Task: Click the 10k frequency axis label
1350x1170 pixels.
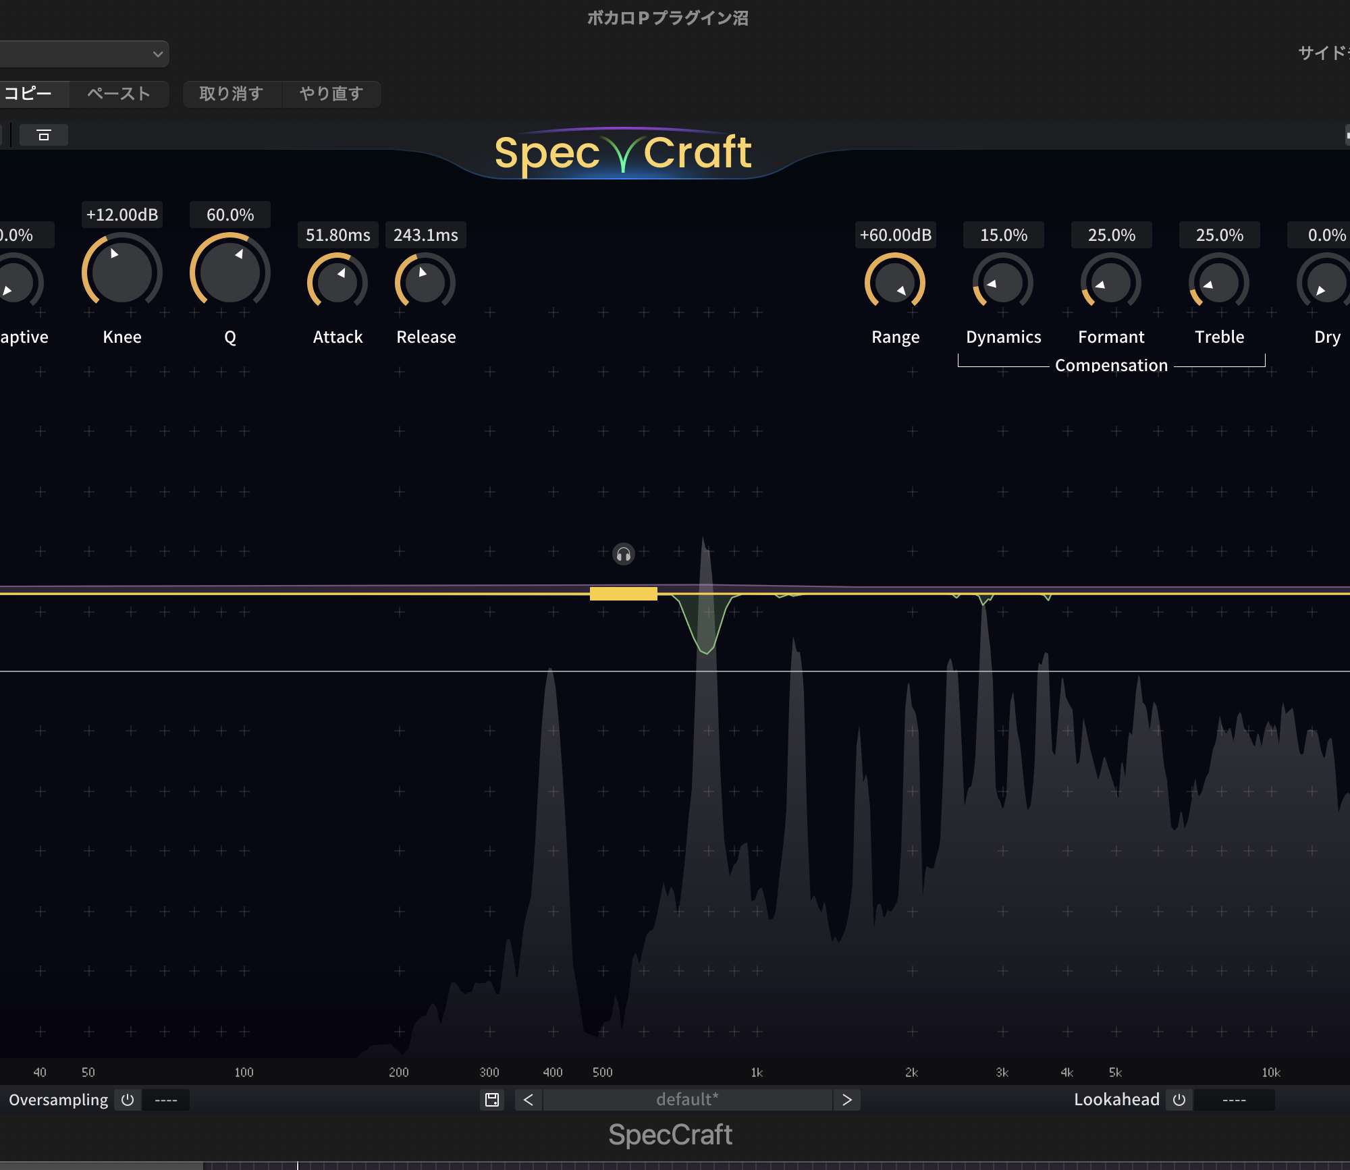Action: coord(1271,1072)
